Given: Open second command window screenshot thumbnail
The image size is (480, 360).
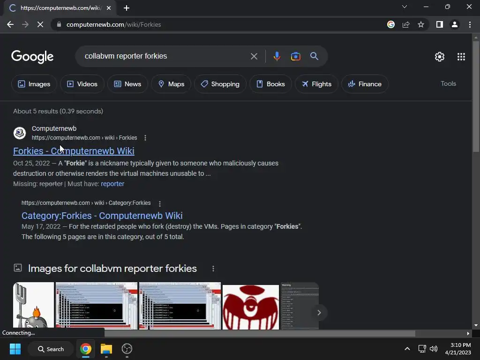Looking at the screenshot, I should coord(180,306).
